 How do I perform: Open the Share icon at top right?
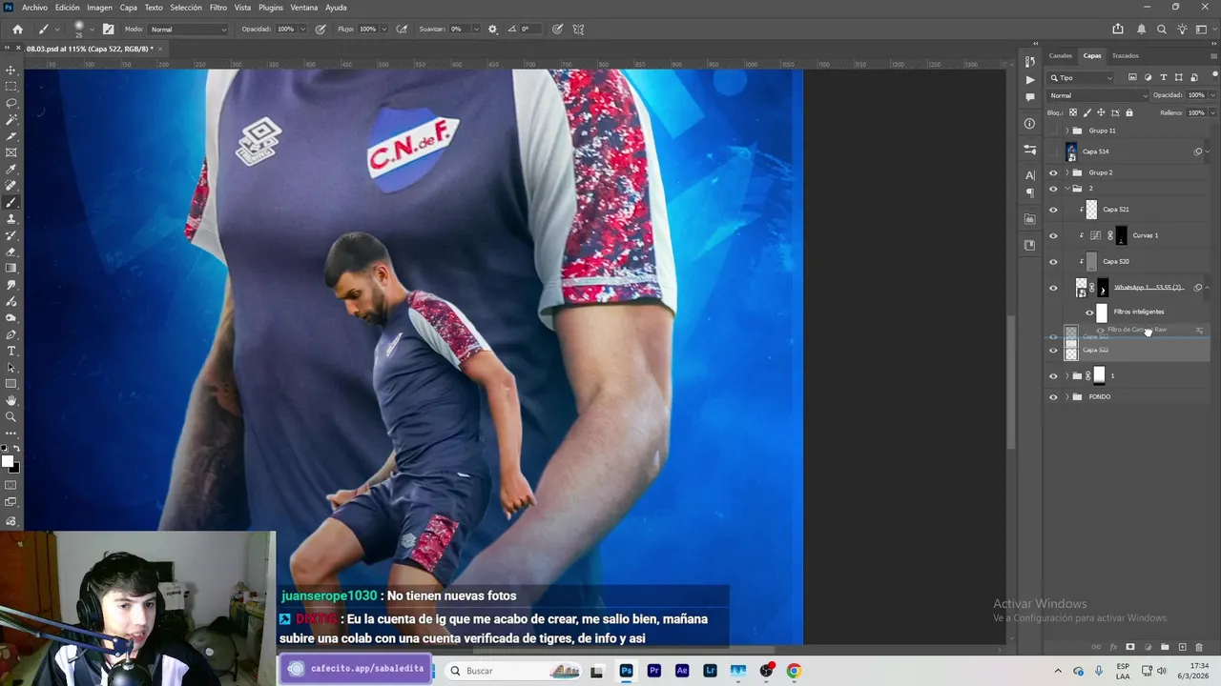(1118, 30)
